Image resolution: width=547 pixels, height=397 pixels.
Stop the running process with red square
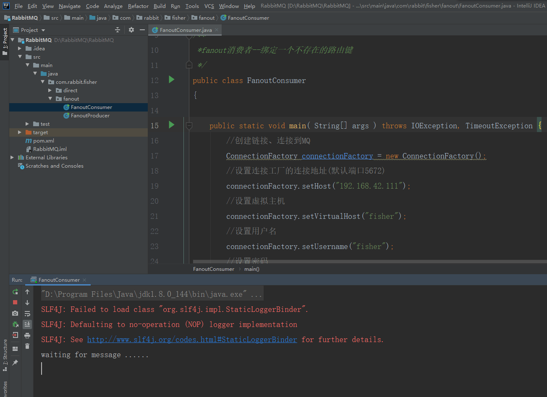pyautogui.click(x=15, y=302)
